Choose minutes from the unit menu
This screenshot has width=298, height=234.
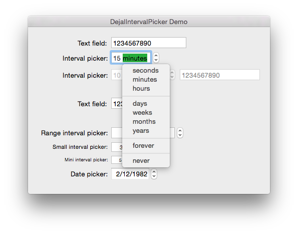[x=146, y=80]
